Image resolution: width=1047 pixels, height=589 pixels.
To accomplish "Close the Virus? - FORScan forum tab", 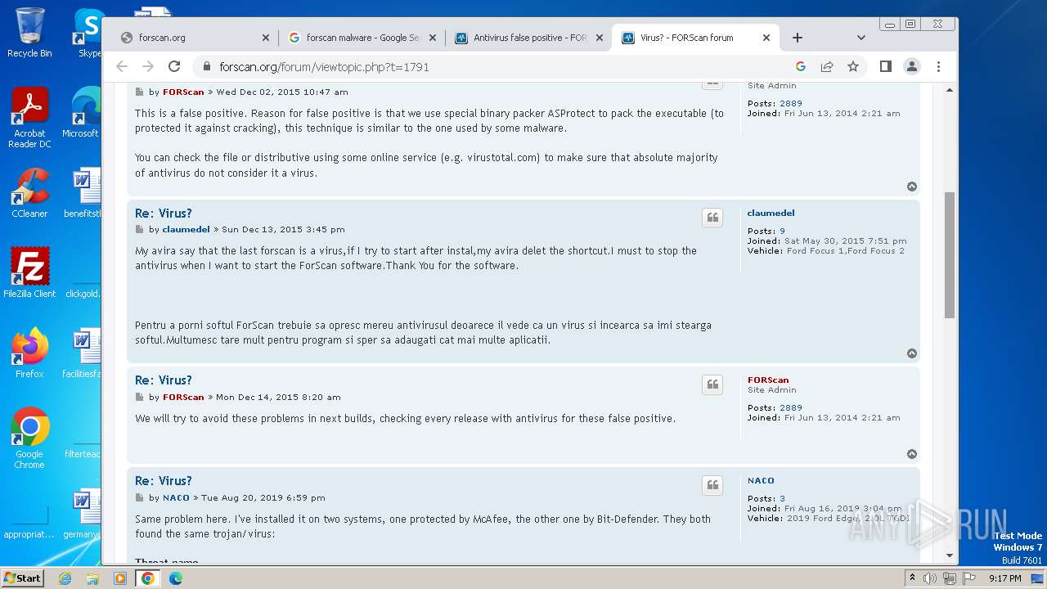I will click(766, 38).
